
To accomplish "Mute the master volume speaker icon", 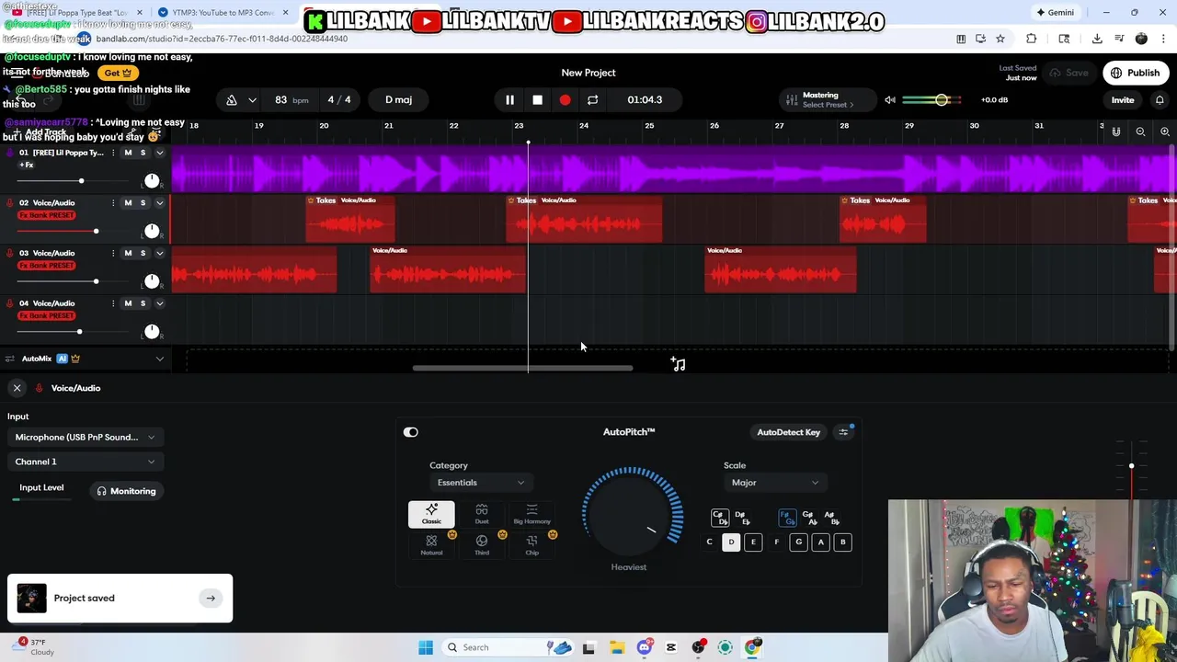I will point(890,99).
